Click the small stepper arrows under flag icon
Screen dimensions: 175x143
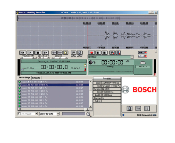point(73,56)
